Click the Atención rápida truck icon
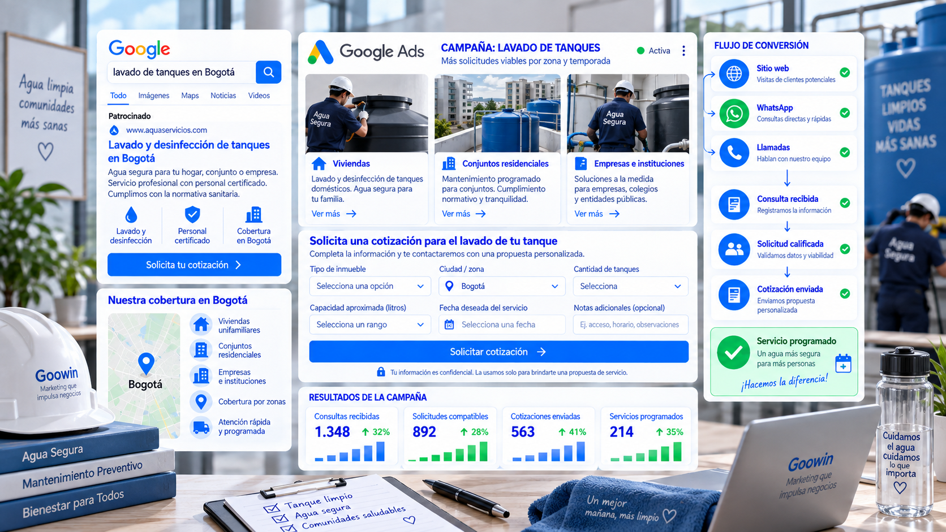 201,427
